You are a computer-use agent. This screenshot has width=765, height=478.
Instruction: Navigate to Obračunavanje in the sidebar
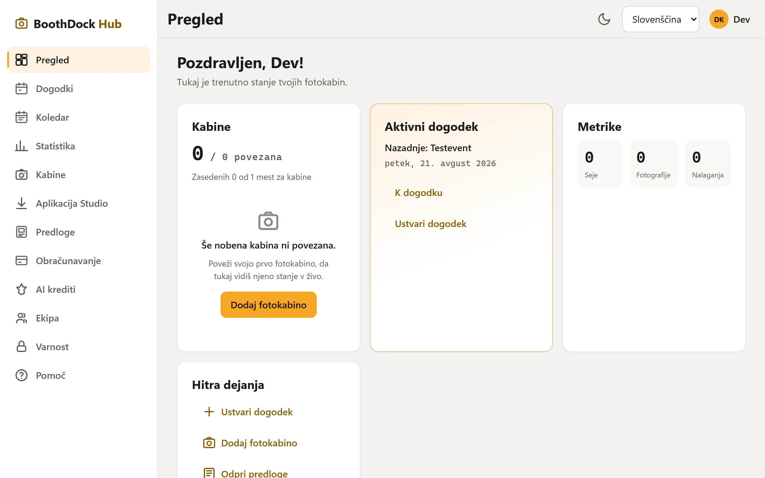pos(79,261)
